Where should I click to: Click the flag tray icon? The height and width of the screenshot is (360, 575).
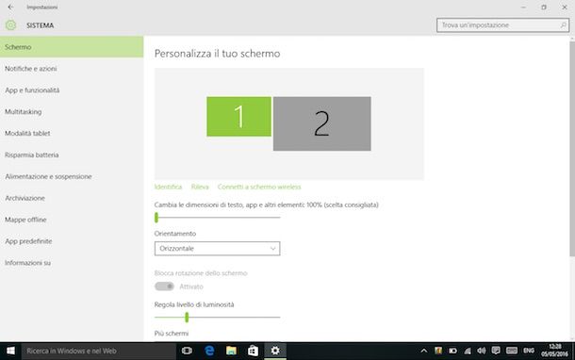438,351
